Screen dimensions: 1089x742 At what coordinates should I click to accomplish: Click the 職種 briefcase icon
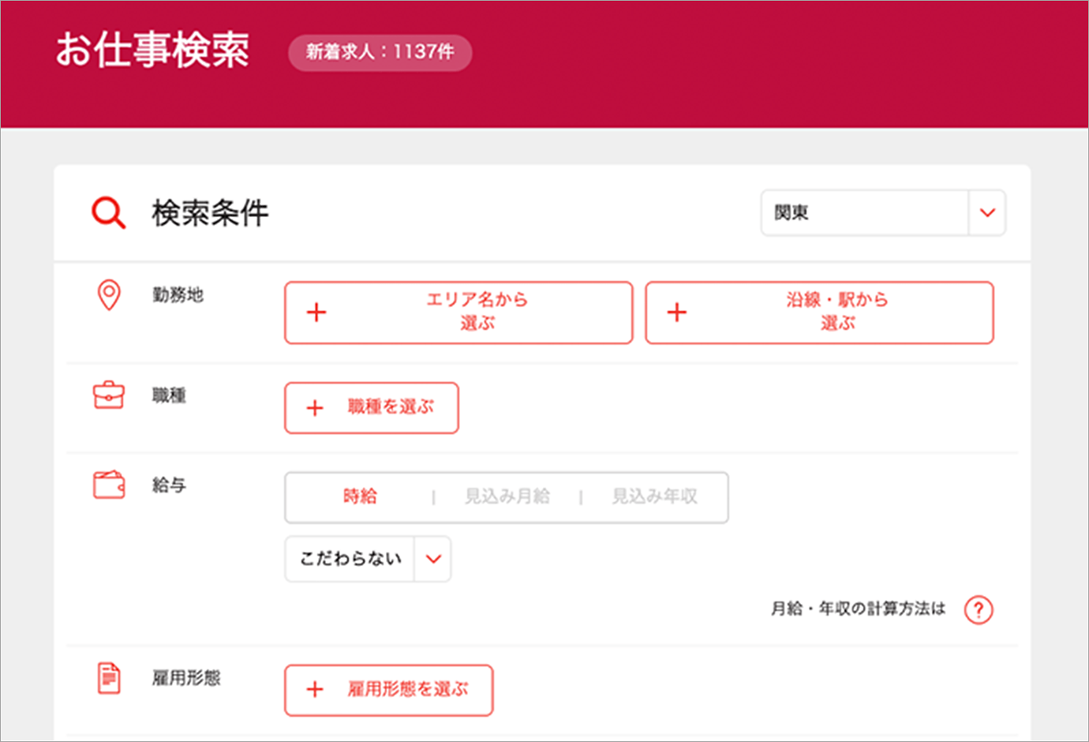point(109,395)
